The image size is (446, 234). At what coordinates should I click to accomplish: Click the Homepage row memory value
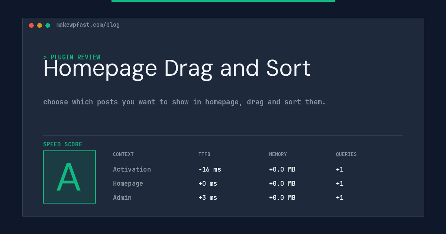[282, 183]
